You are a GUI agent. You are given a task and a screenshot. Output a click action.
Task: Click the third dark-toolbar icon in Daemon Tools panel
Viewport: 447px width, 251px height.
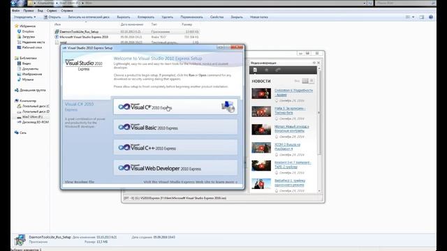(278, 70)
